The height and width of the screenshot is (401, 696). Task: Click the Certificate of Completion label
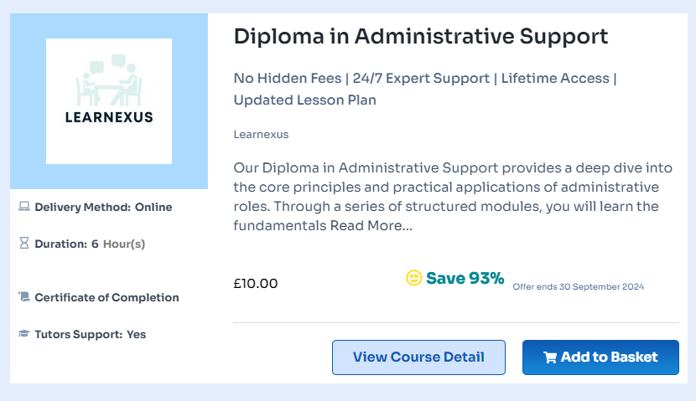click(107, 297)
